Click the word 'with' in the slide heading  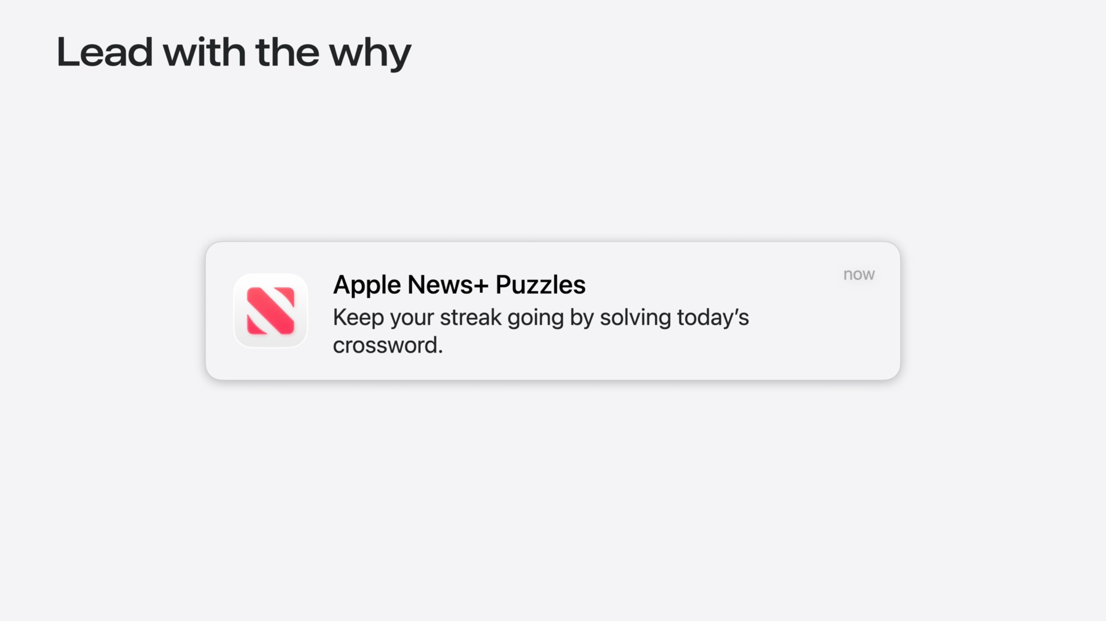point(204,53)
